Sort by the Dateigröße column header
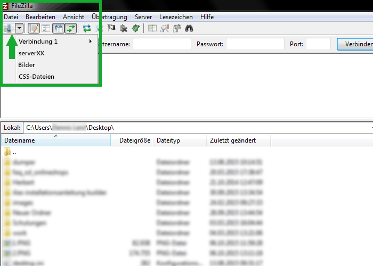 (132, 140)
